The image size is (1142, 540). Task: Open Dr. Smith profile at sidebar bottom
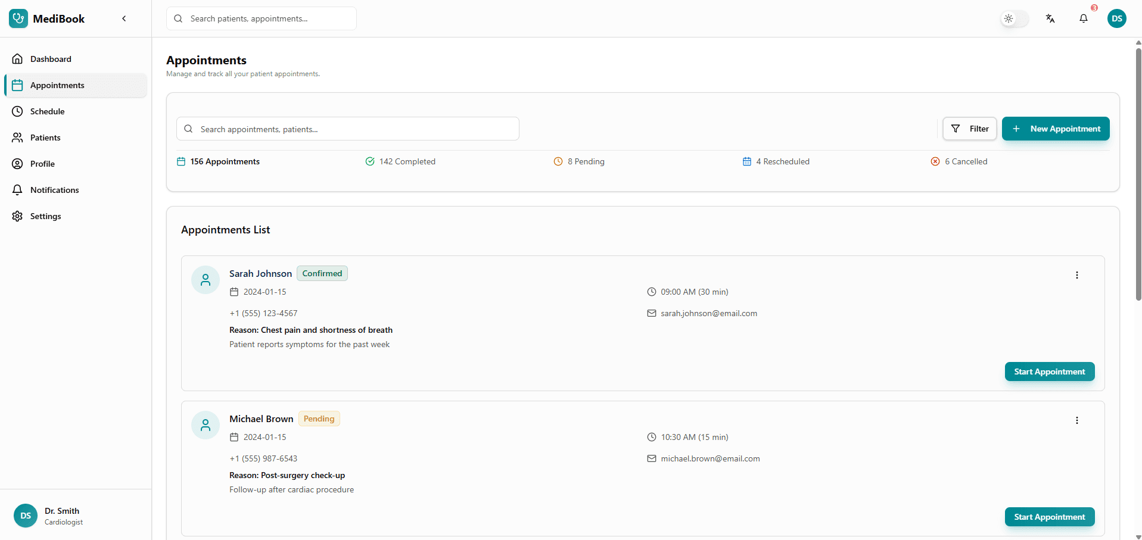click(x=76, y=516)
